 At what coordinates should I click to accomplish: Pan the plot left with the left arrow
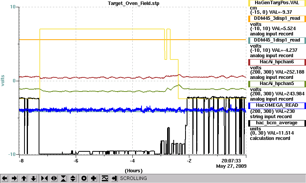(5, 178)
